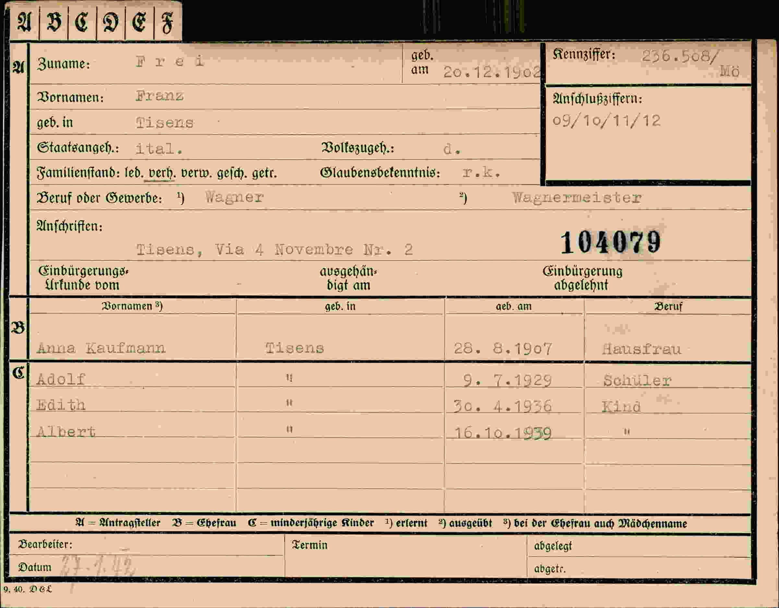Click the first name 'Franz'
Screen dimensions: 779x608
tap(160, 96)
